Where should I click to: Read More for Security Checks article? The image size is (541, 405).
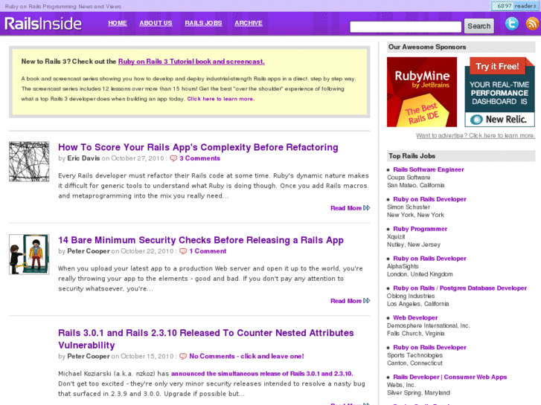pyautogui.click(x=350, y=301)
